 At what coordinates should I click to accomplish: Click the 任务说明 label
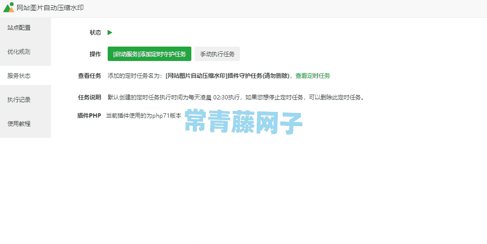coord(89,98)
